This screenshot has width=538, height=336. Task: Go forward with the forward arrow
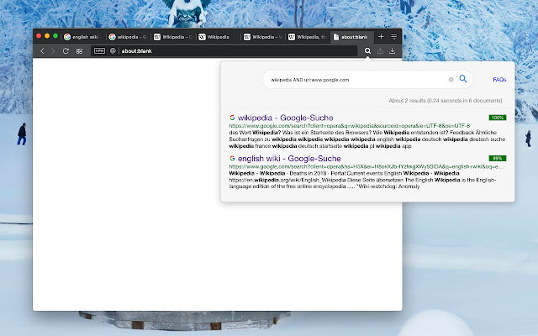[x=53, y=51]
